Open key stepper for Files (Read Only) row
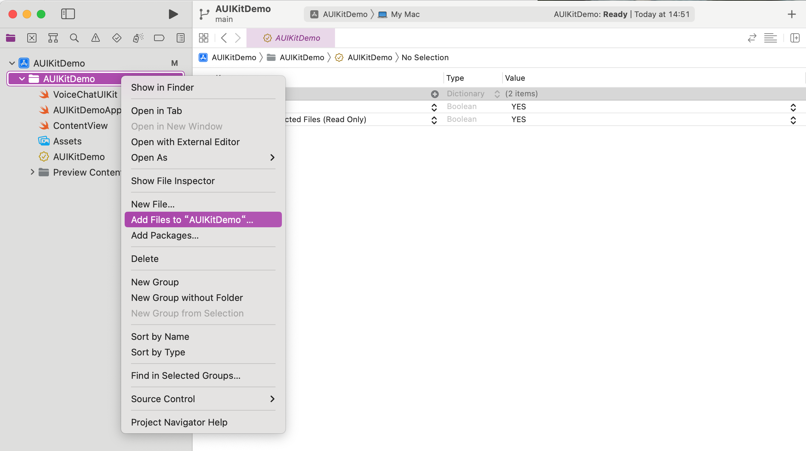The image size is (806, 451). pos(434,120)
